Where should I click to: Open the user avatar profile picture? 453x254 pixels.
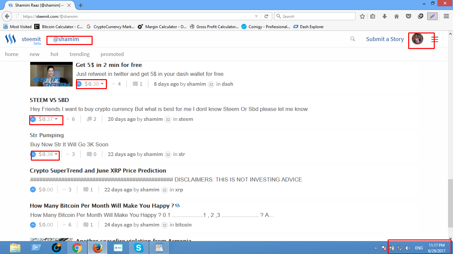417,39
